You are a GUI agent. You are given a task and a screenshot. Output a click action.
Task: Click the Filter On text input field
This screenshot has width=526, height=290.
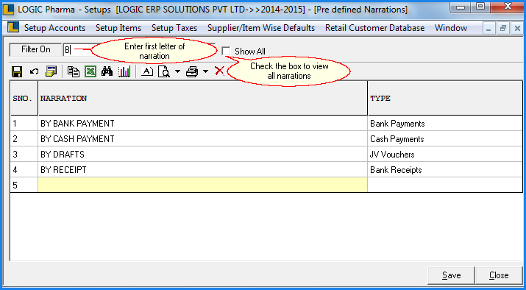(139, 49)
